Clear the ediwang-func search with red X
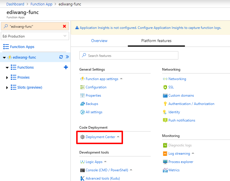 coord(64,26)
